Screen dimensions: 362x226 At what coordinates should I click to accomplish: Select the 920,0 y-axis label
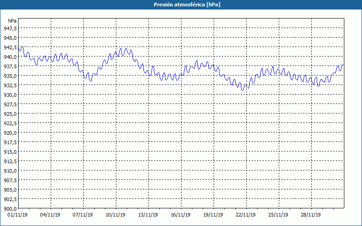tap(10, 133)
